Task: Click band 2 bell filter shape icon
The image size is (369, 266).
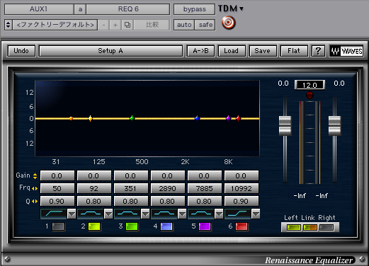Action: point(91,214)
